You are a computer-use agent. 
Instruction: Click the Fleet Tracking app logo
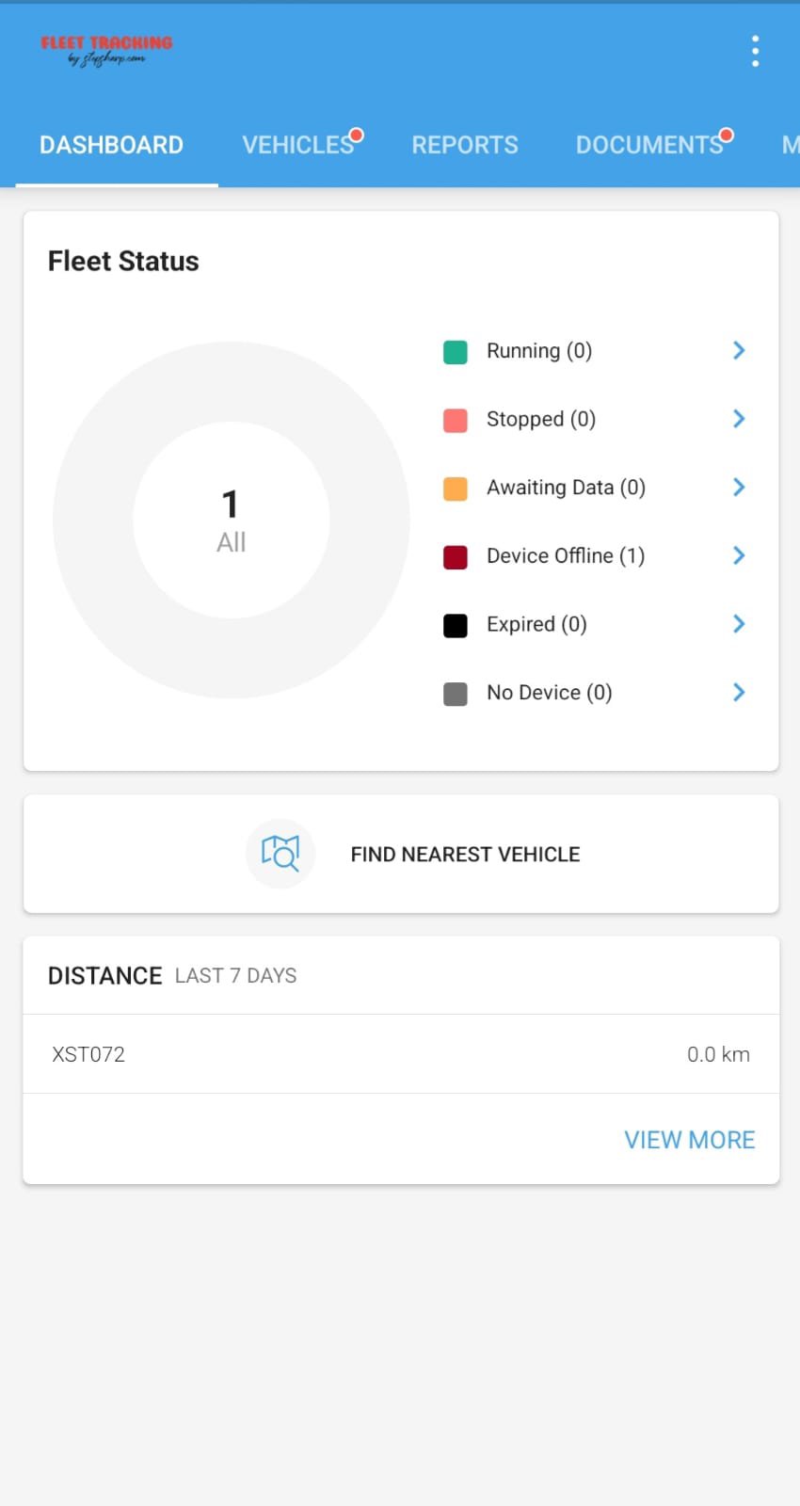pyautogui.click(x=105, y=49)
